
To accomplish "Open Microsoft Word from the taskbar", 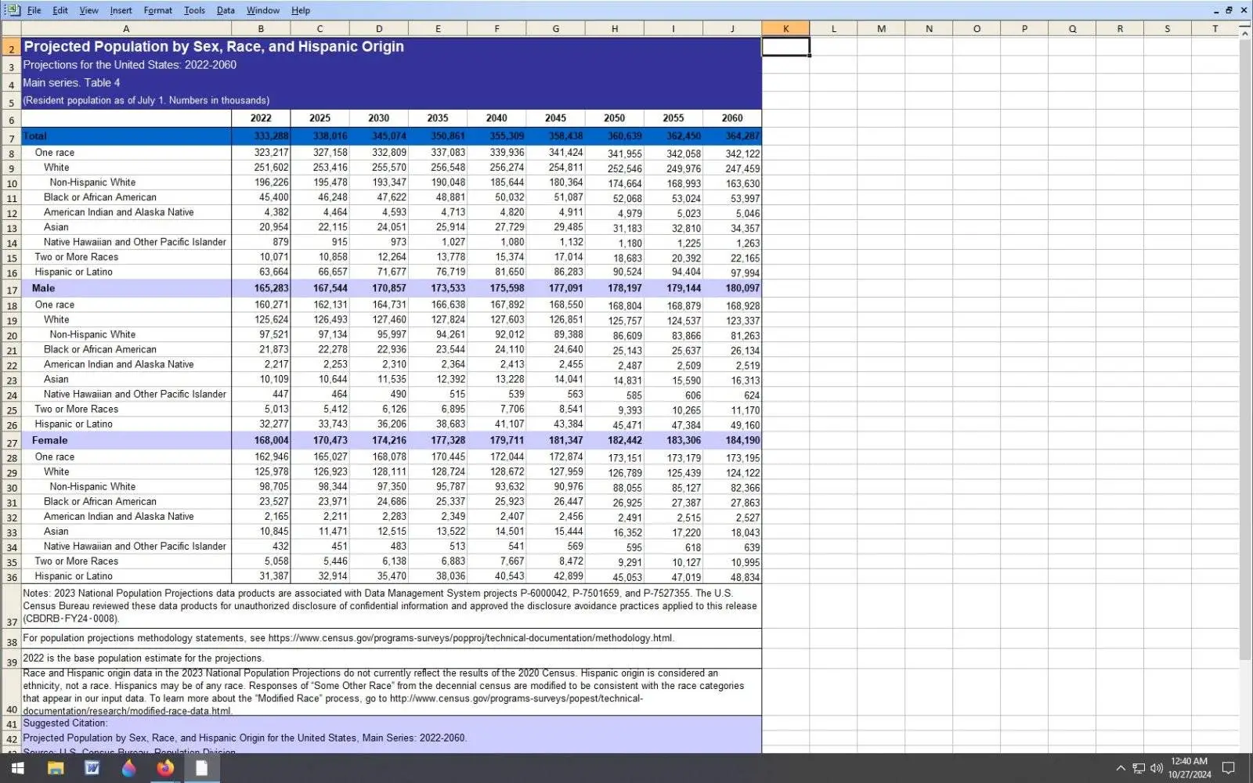I will pyautogui.click(x=92, y=768).
